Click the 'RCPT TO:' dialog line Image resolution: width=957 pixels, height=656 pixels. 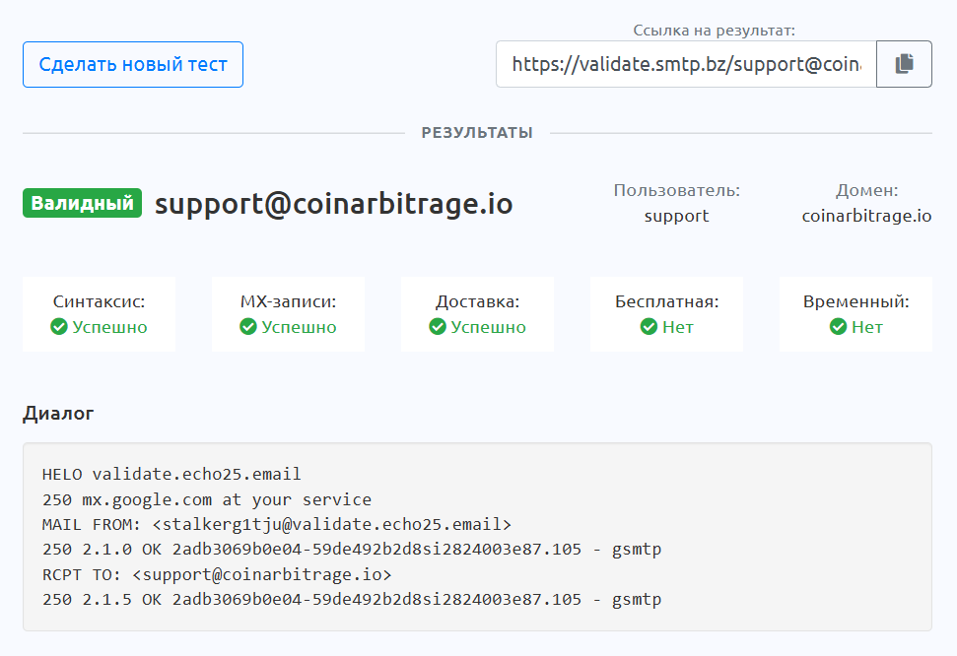(x=217, y=575)
